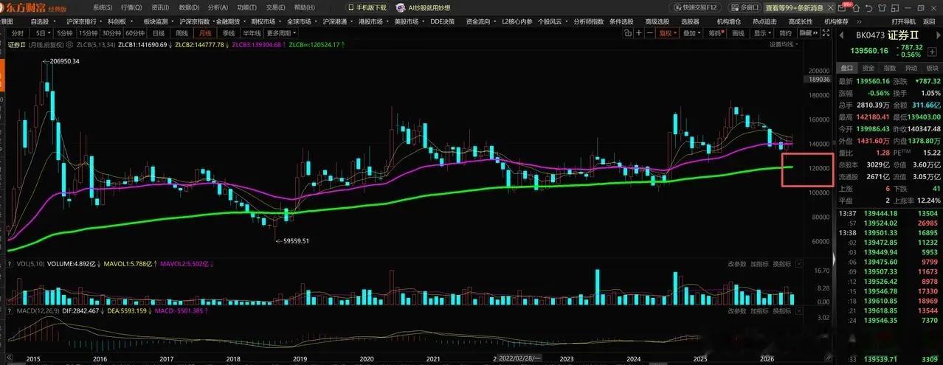The height and width of the screenshot is (365, 943).
Task: Click the AI炒股就用妙想 robot icon
Action: [x=401, y=7]
